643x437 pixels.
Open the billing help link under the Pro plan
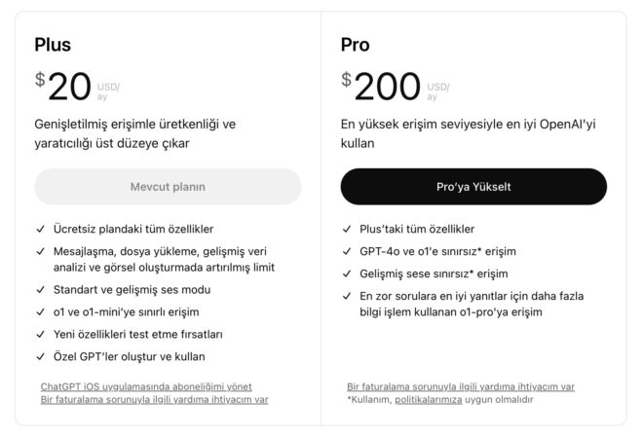point(460,385)
